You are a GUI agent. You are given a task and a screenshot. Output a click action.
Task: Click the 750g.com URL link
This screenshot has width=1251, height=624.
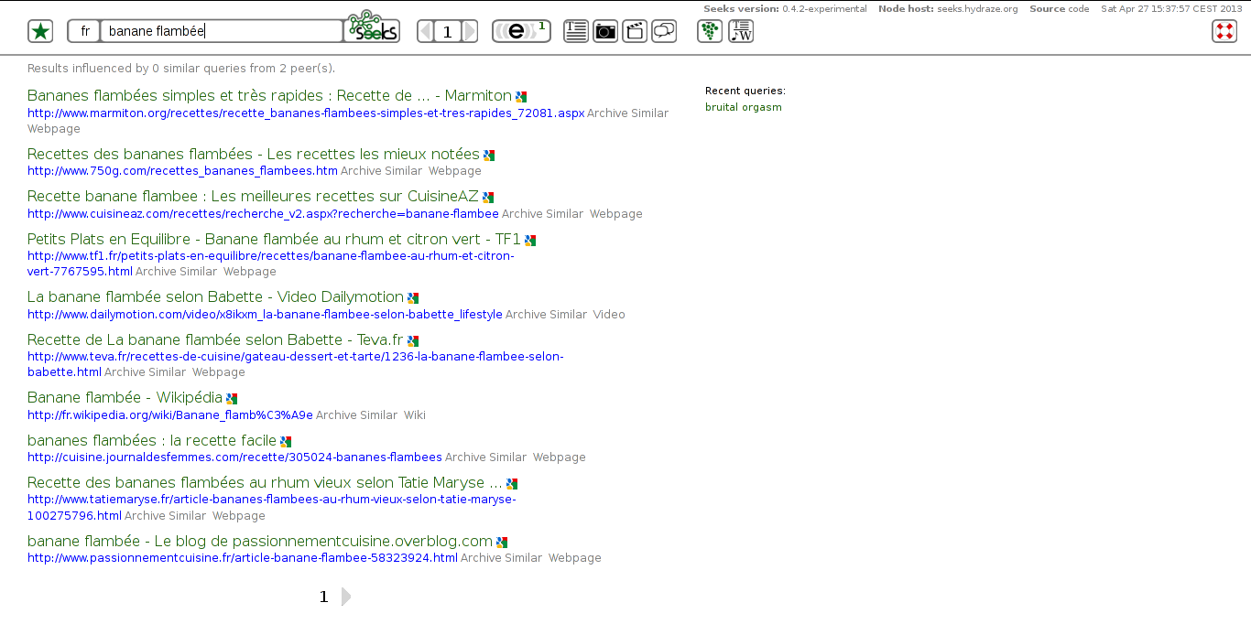(x=182, y=171)
